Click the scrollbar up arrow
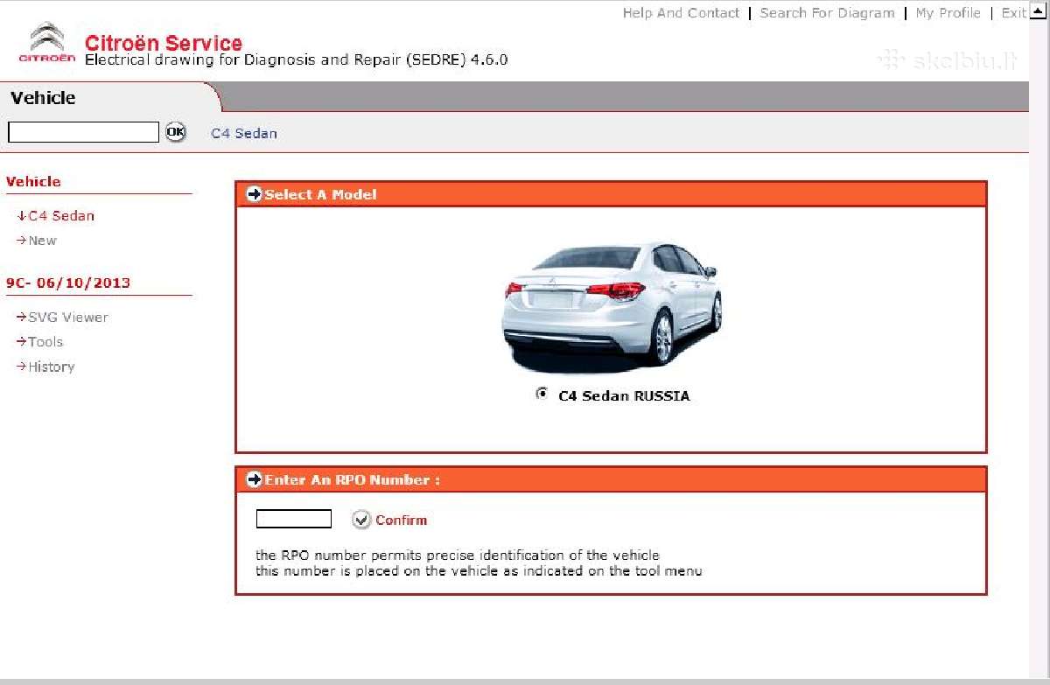This screenshot has width=1050, height=685. [1039, 10]
